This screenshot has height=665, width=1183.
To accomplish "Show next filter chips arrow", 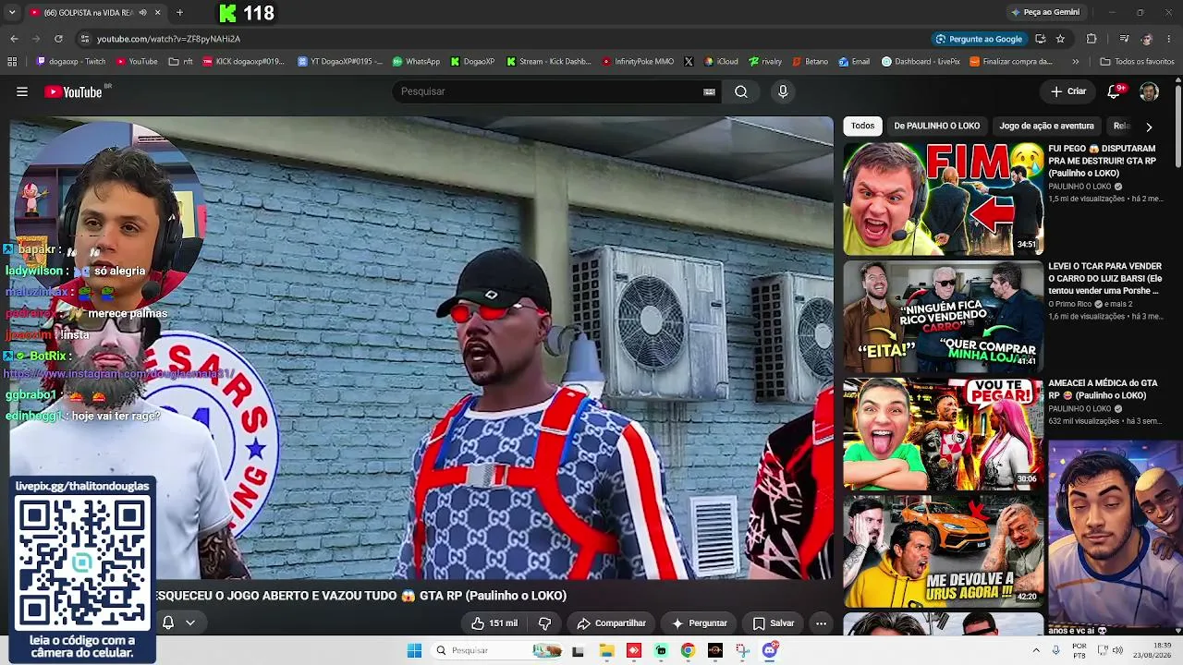I will point(1149,127).
